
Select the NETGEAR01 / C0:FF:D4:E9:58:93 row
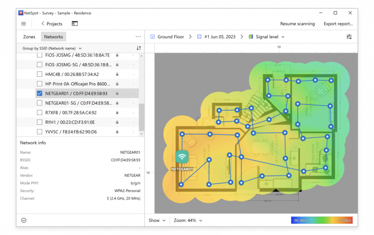coord(87,93)
